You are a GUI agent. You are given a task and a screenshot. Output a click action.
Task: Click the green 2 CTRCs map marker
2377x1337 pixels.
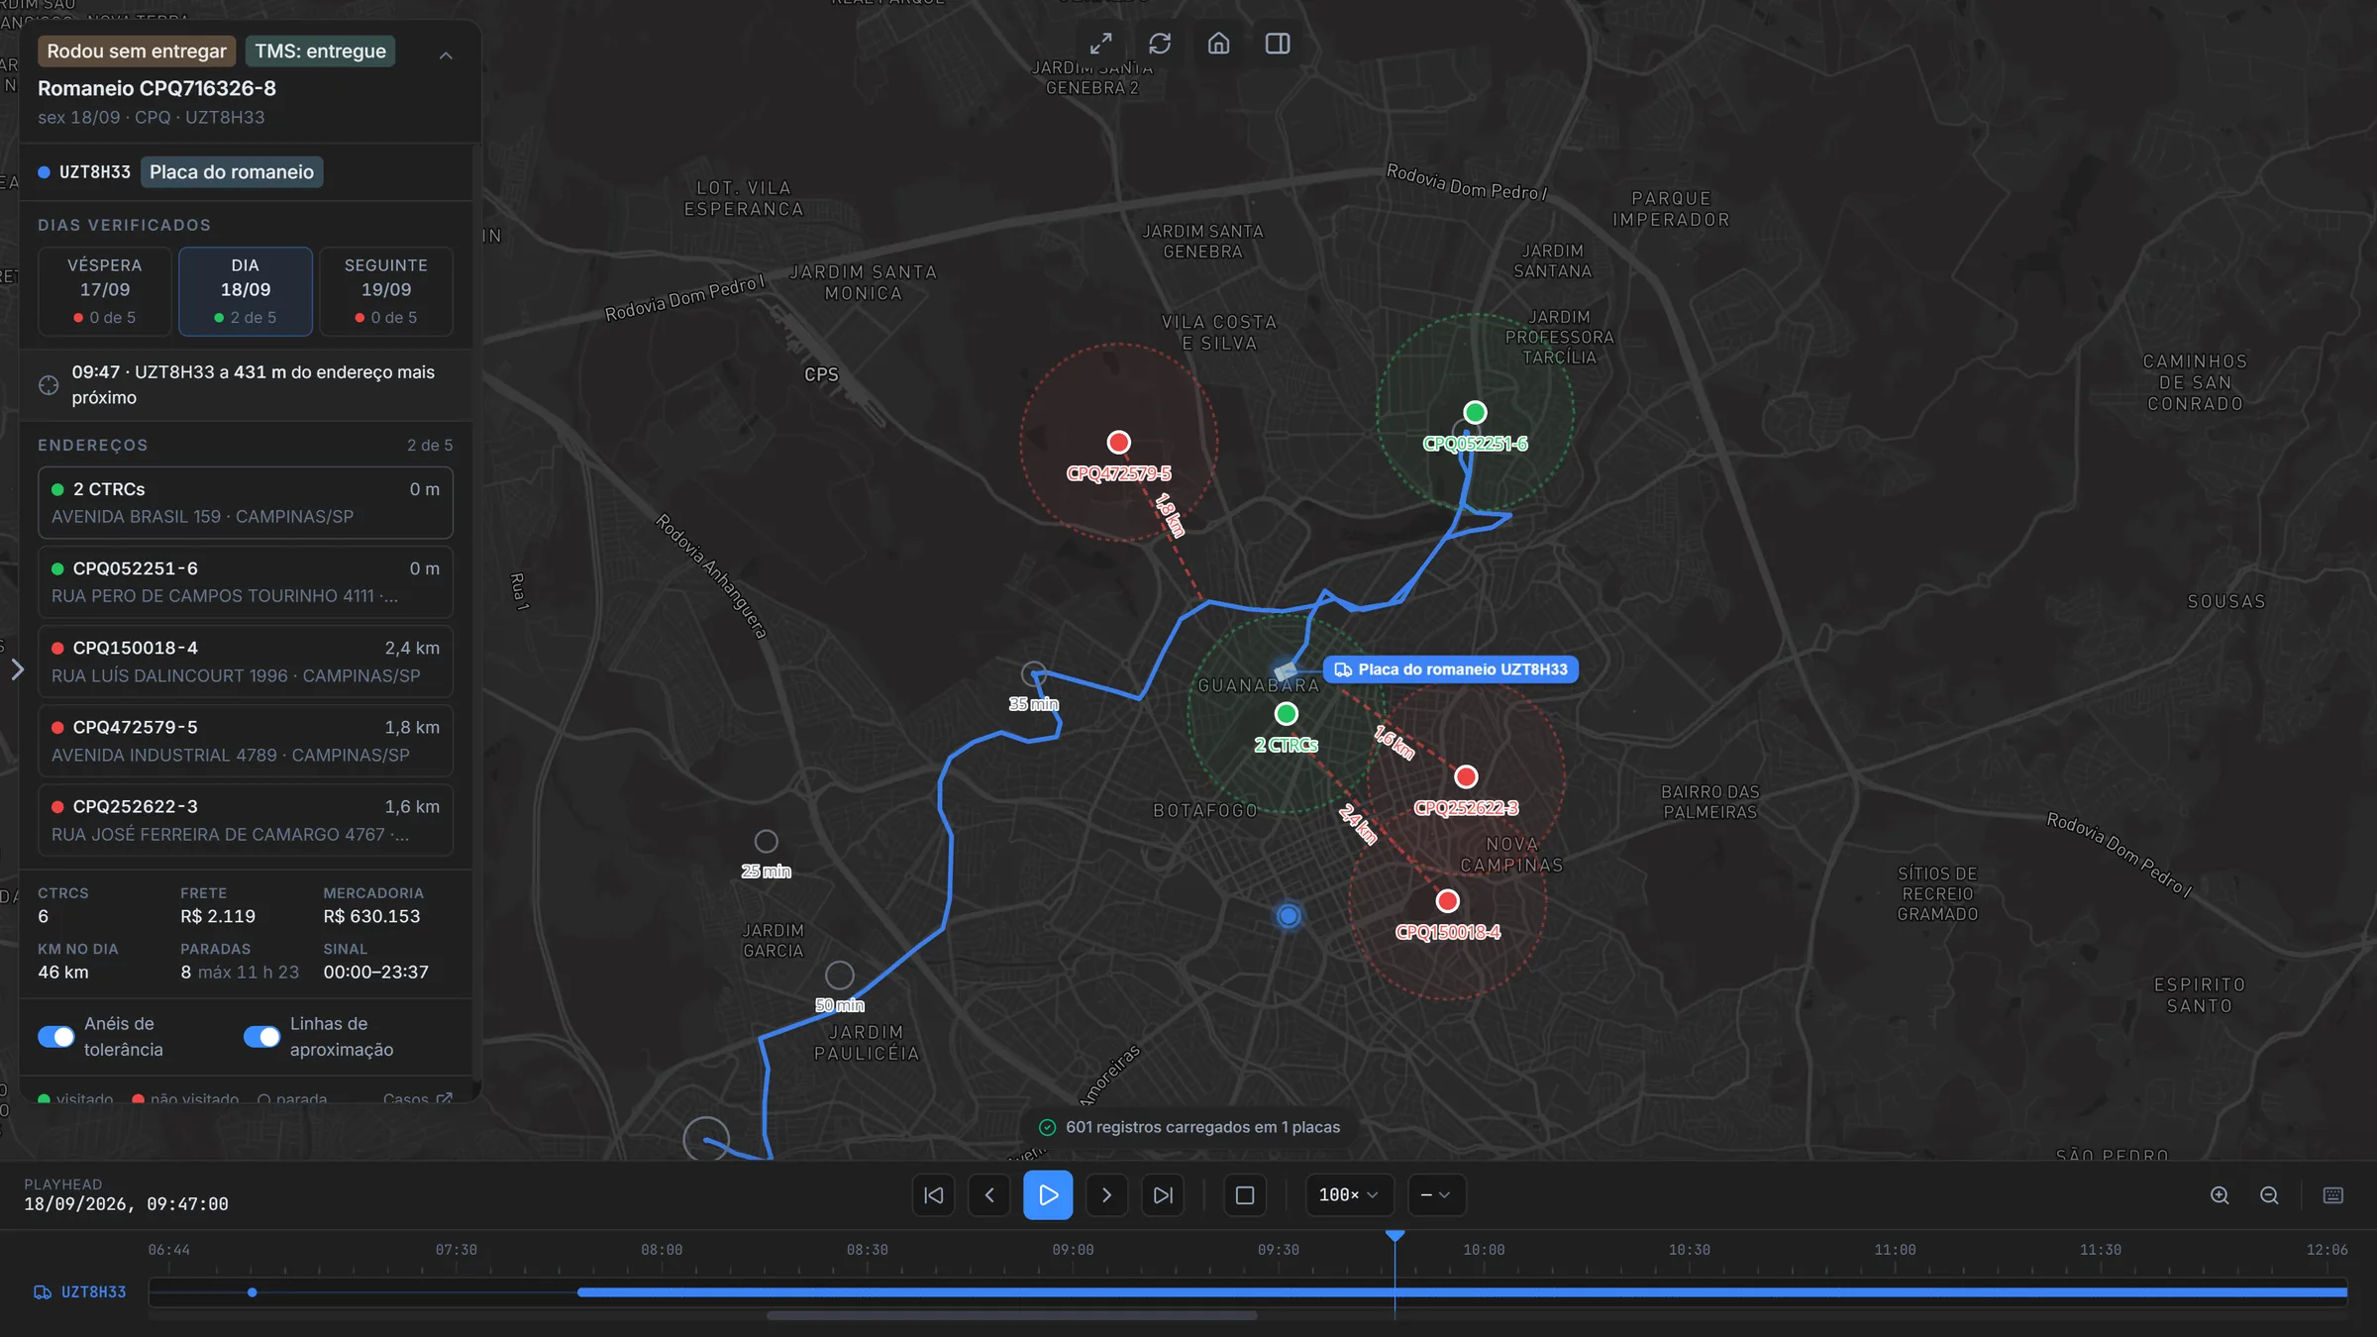coord(1286,713)
